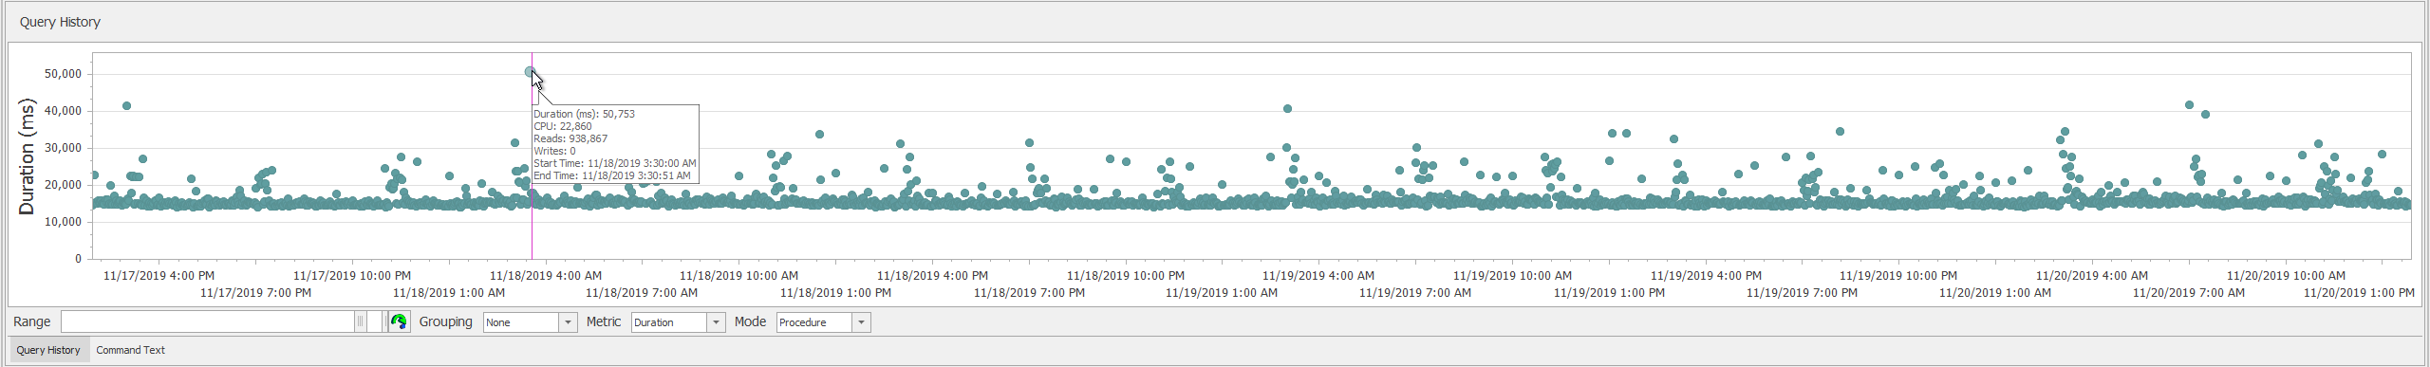
Task: Click the Start Time tooltip line
Action: pos(614,163)
